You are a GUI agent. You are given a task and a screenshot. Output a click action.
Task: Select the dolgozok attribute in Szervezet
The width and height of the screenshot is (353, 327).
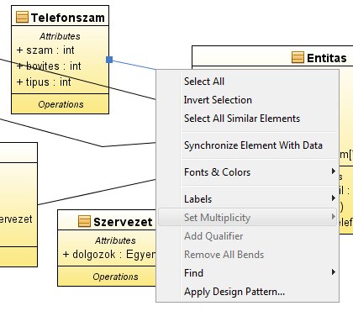coord(109,255)
